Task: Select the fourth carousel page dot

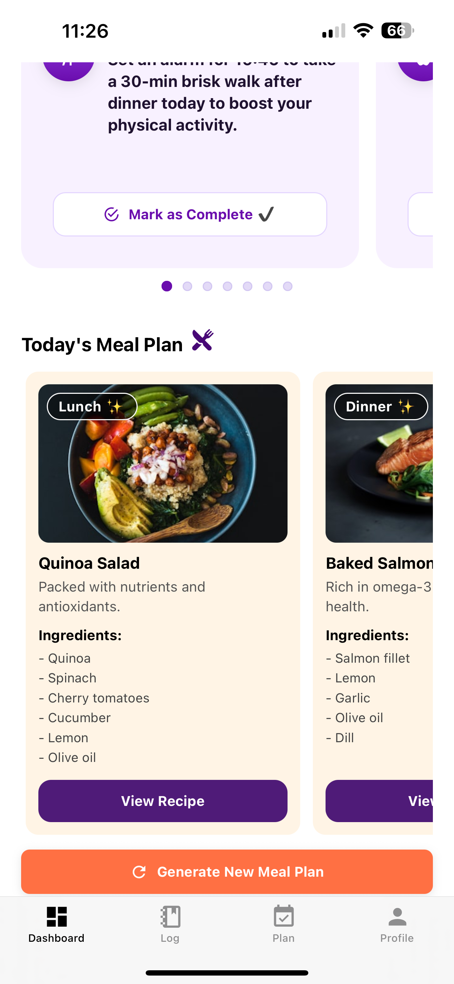Action: [x=227, y=286]
